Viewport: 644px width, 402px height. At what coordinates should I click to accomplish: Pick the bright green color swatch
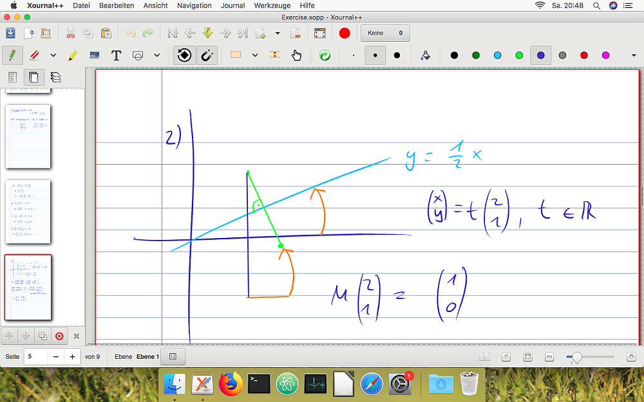(x=519, y=55)
